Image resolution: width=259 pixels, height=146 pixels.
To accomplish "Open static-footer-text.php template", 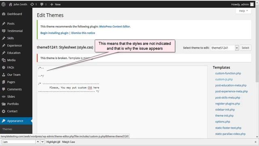I will (228, 128).
